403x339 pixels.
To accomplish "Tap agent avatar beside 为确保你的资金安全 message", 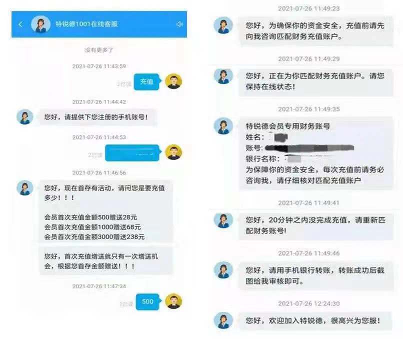I will tap(223, 25).
